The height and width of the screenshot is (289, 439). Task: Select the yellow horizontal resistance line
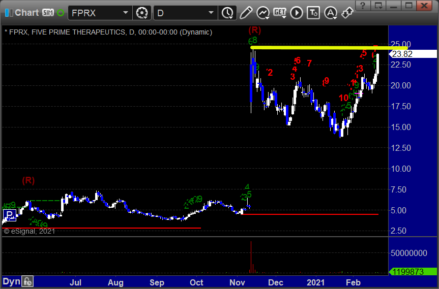pos(329,48)
